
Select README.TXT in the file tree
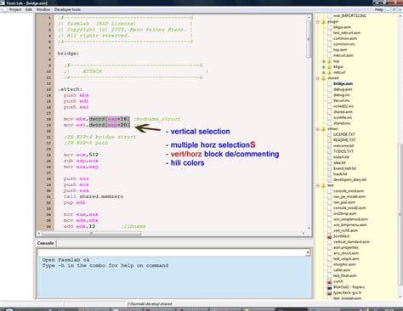point(344,140)
